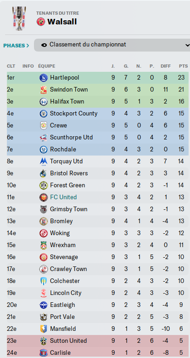Open the Classement du championnat dropdown
This screenshot has height=358, width=190.
coord(112,45)
